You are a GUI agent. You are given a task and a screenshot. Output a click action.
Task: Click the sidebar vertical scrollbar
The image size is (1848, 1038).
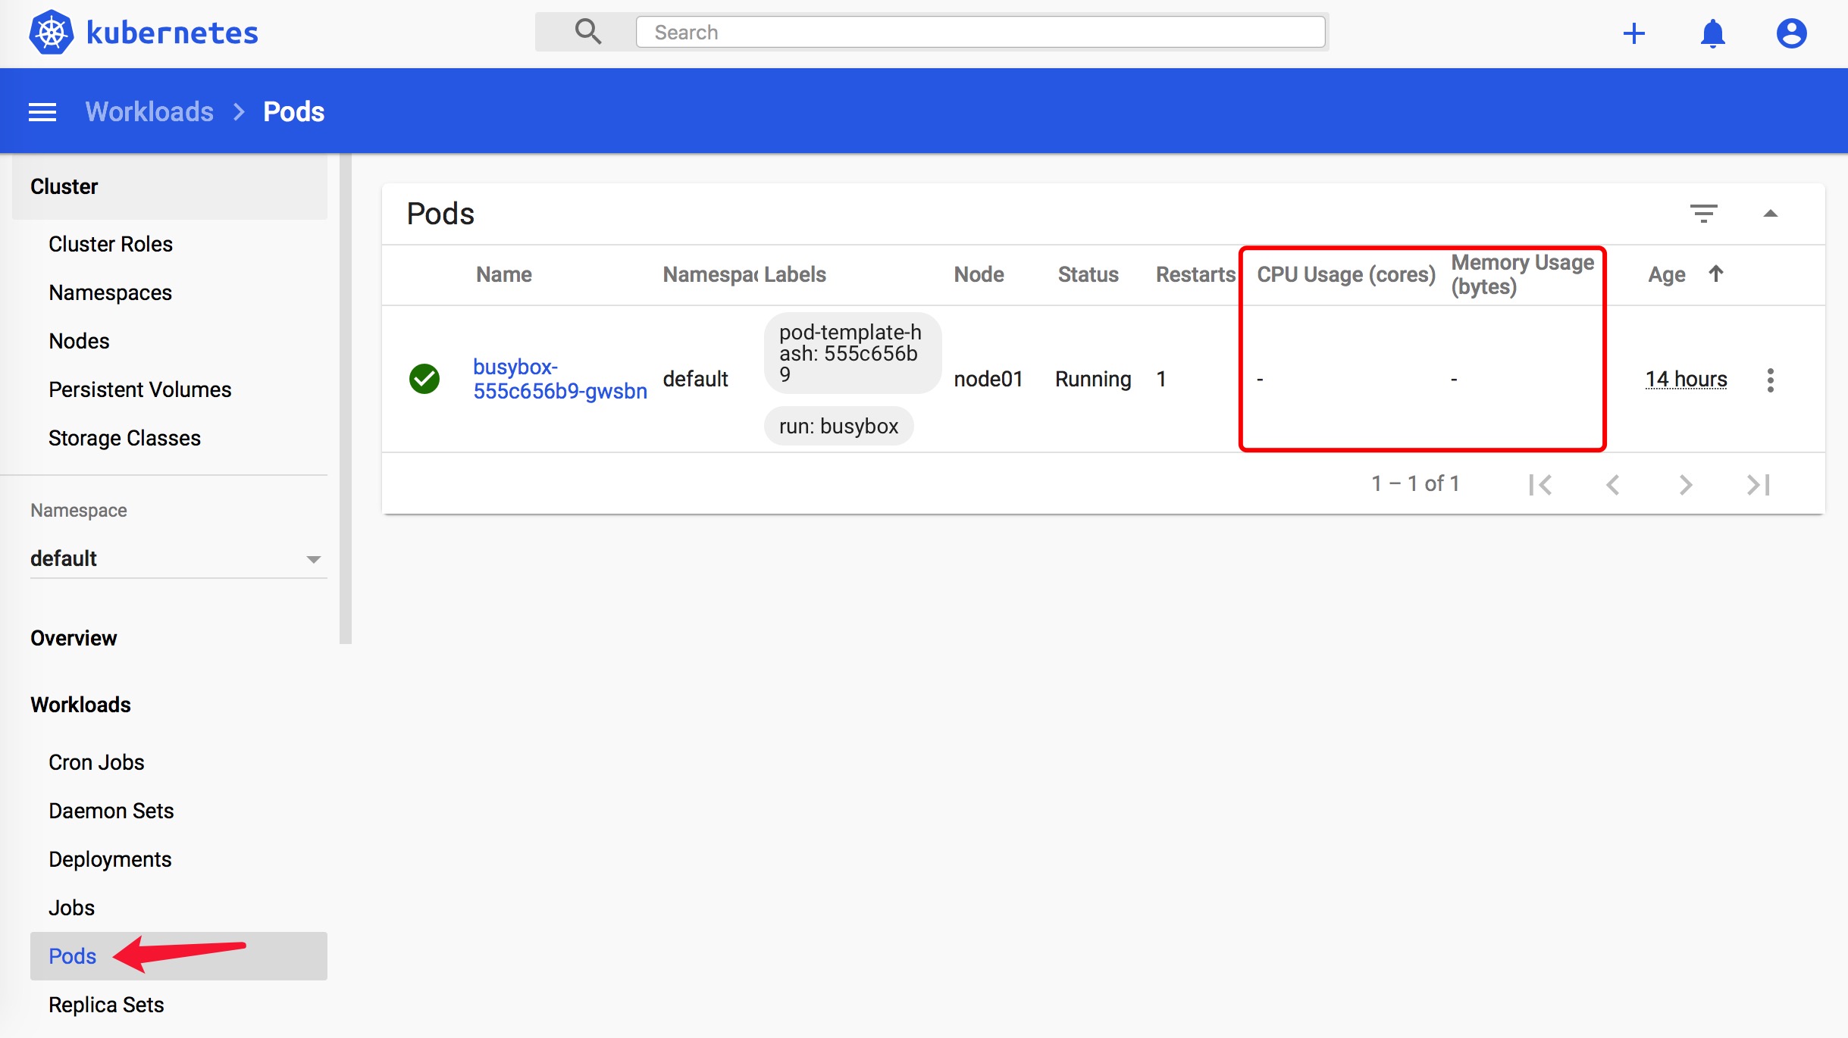[346, 399]
